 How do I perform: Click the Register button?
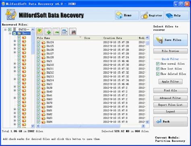[x=152, y=15]
